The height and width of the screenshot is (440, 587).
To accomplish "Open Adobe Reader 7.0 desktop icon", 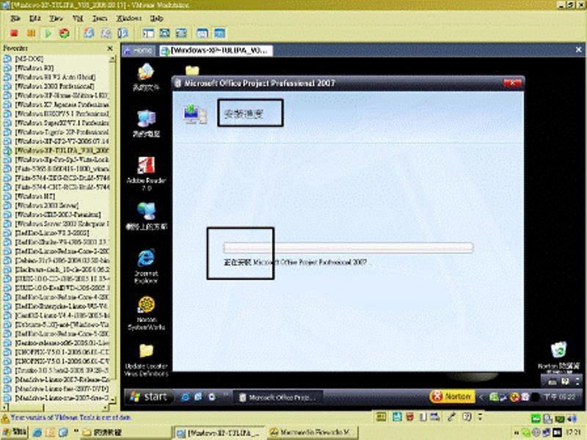I will pyautogui.click(x=146, y=173).
